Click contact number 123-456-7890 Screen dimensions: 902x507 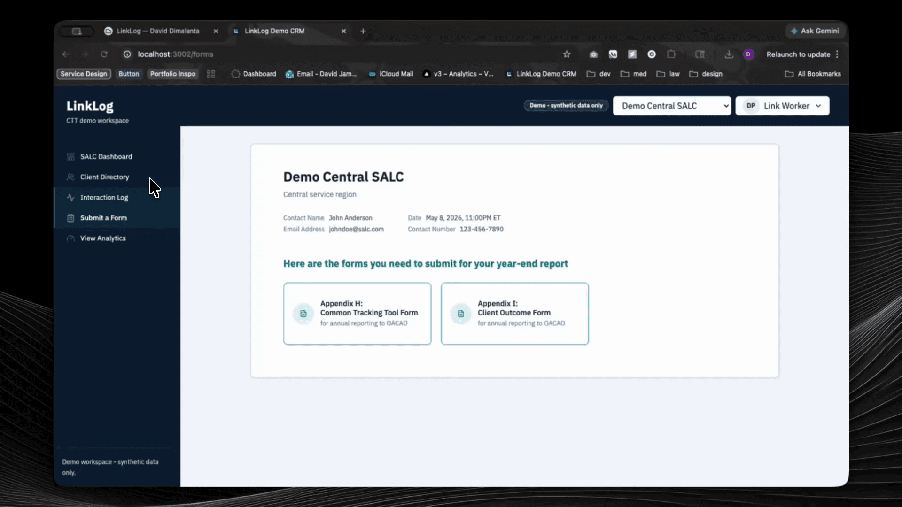482,230
